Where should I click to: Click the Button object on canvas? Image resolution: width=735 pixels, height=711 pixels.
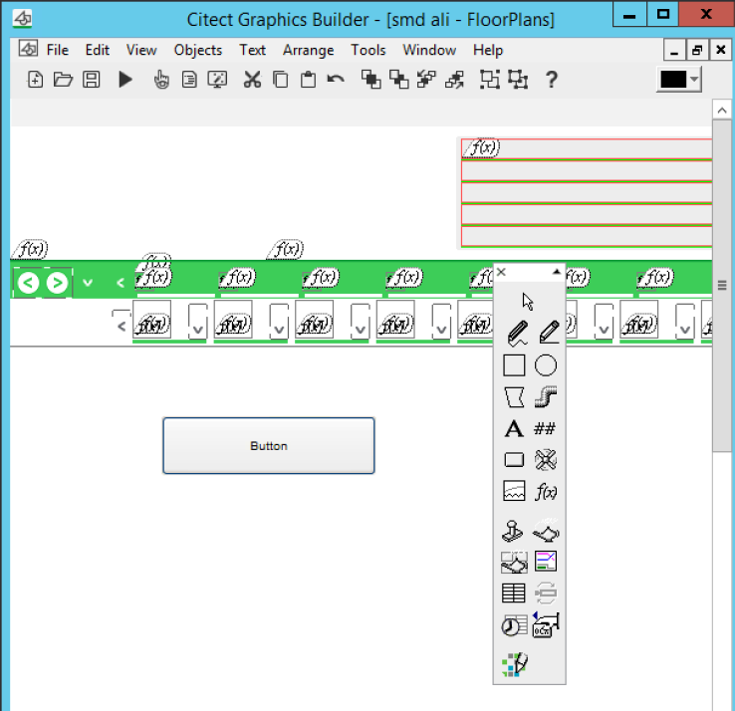coord(269,445)
